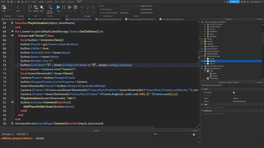This screenshot has height=148, width=264.
Task: Select ServerScriptService in Explorer
Action: point(214,69)
